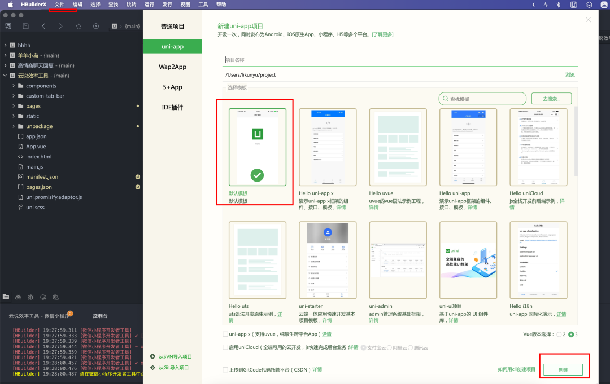Click the run play circle toolbar icon
The image size is (610, 384).
[96, 26]
